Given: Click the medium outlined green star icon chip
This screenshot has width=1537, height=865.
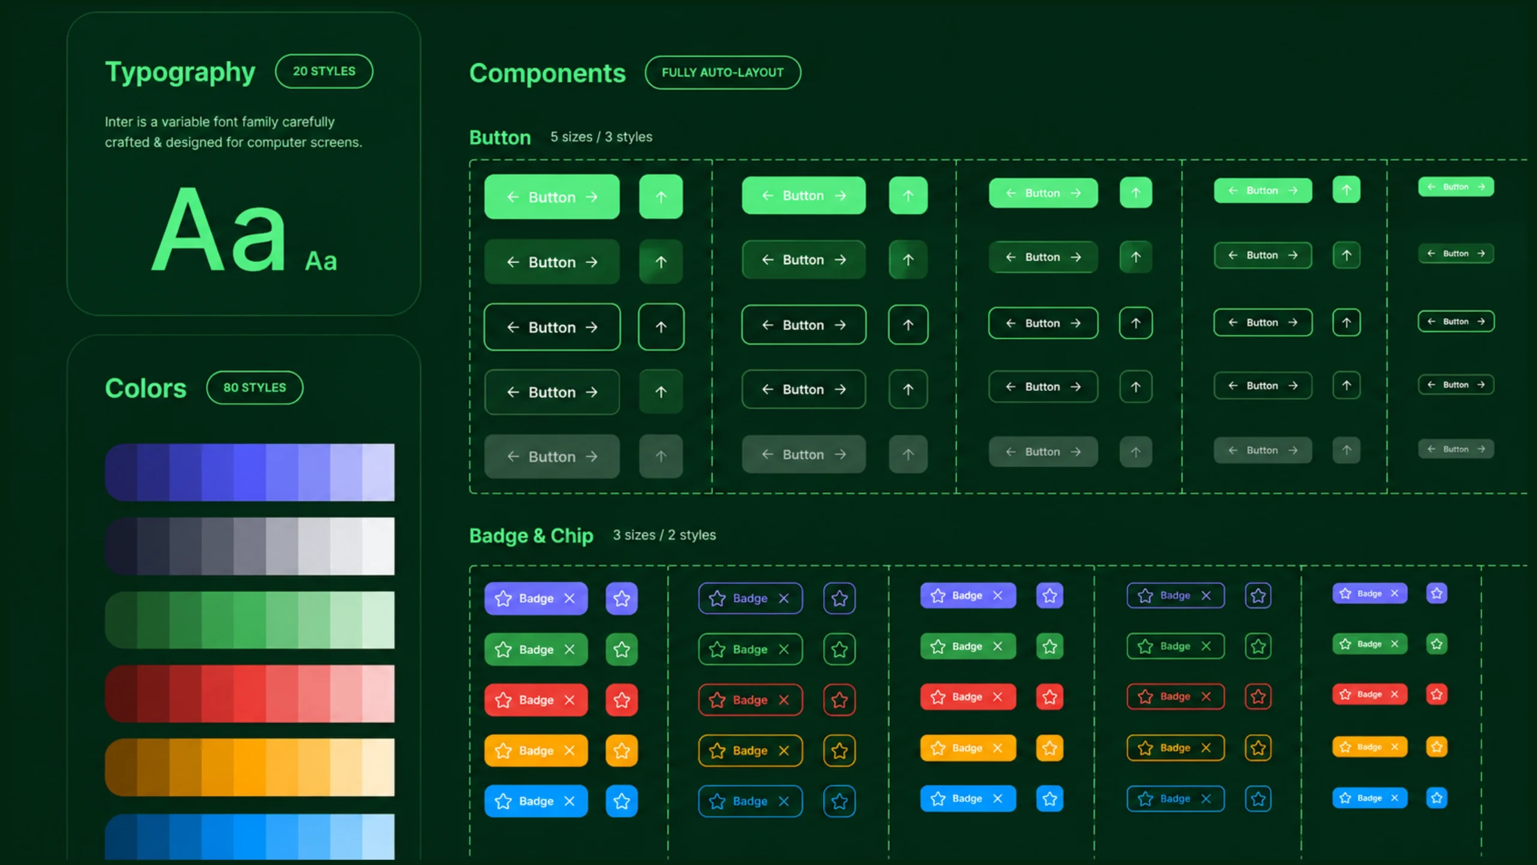Looking at the screenshot, I should [x=1258, y=646].
